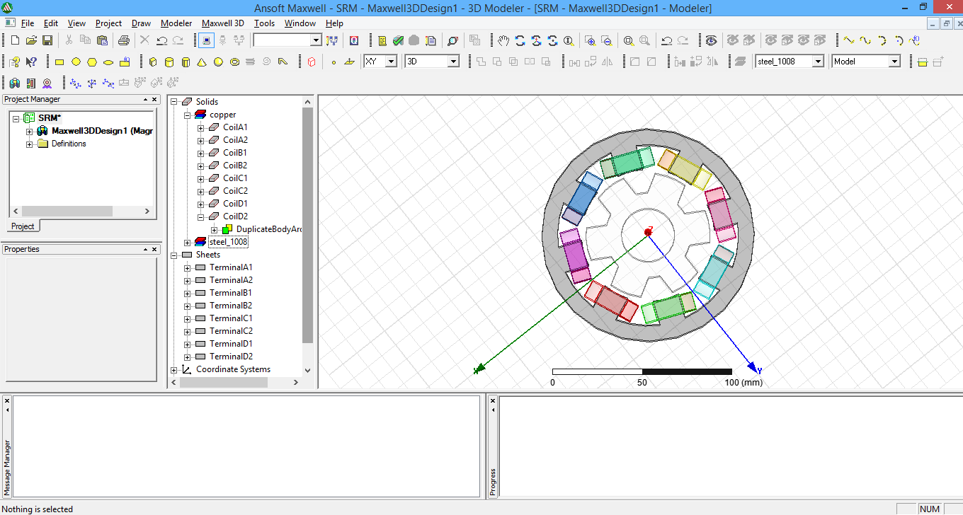Click the Rotate view icon
963x515 pixels.
(520, 40)
